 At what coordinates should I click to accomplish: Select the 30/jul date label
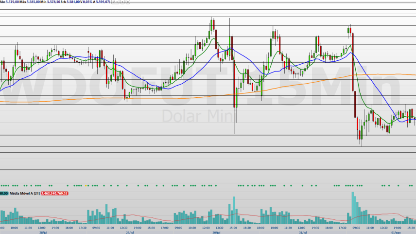tap(216, 233)
